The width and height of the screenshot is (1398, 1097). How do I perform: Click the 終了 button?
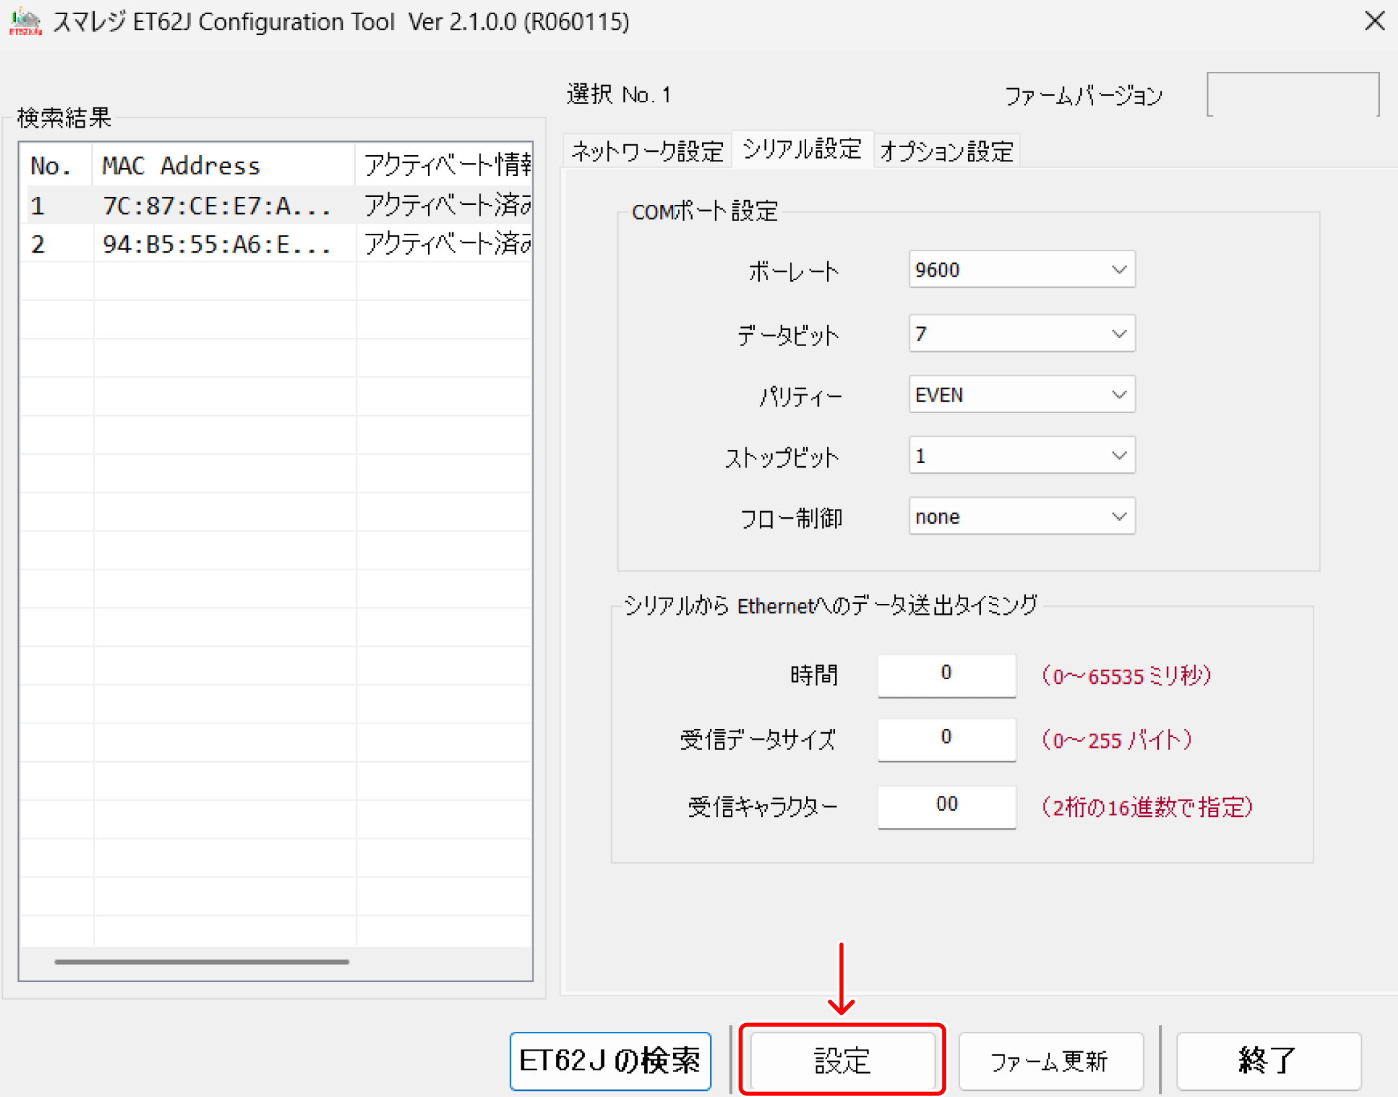point(1268,1061)
